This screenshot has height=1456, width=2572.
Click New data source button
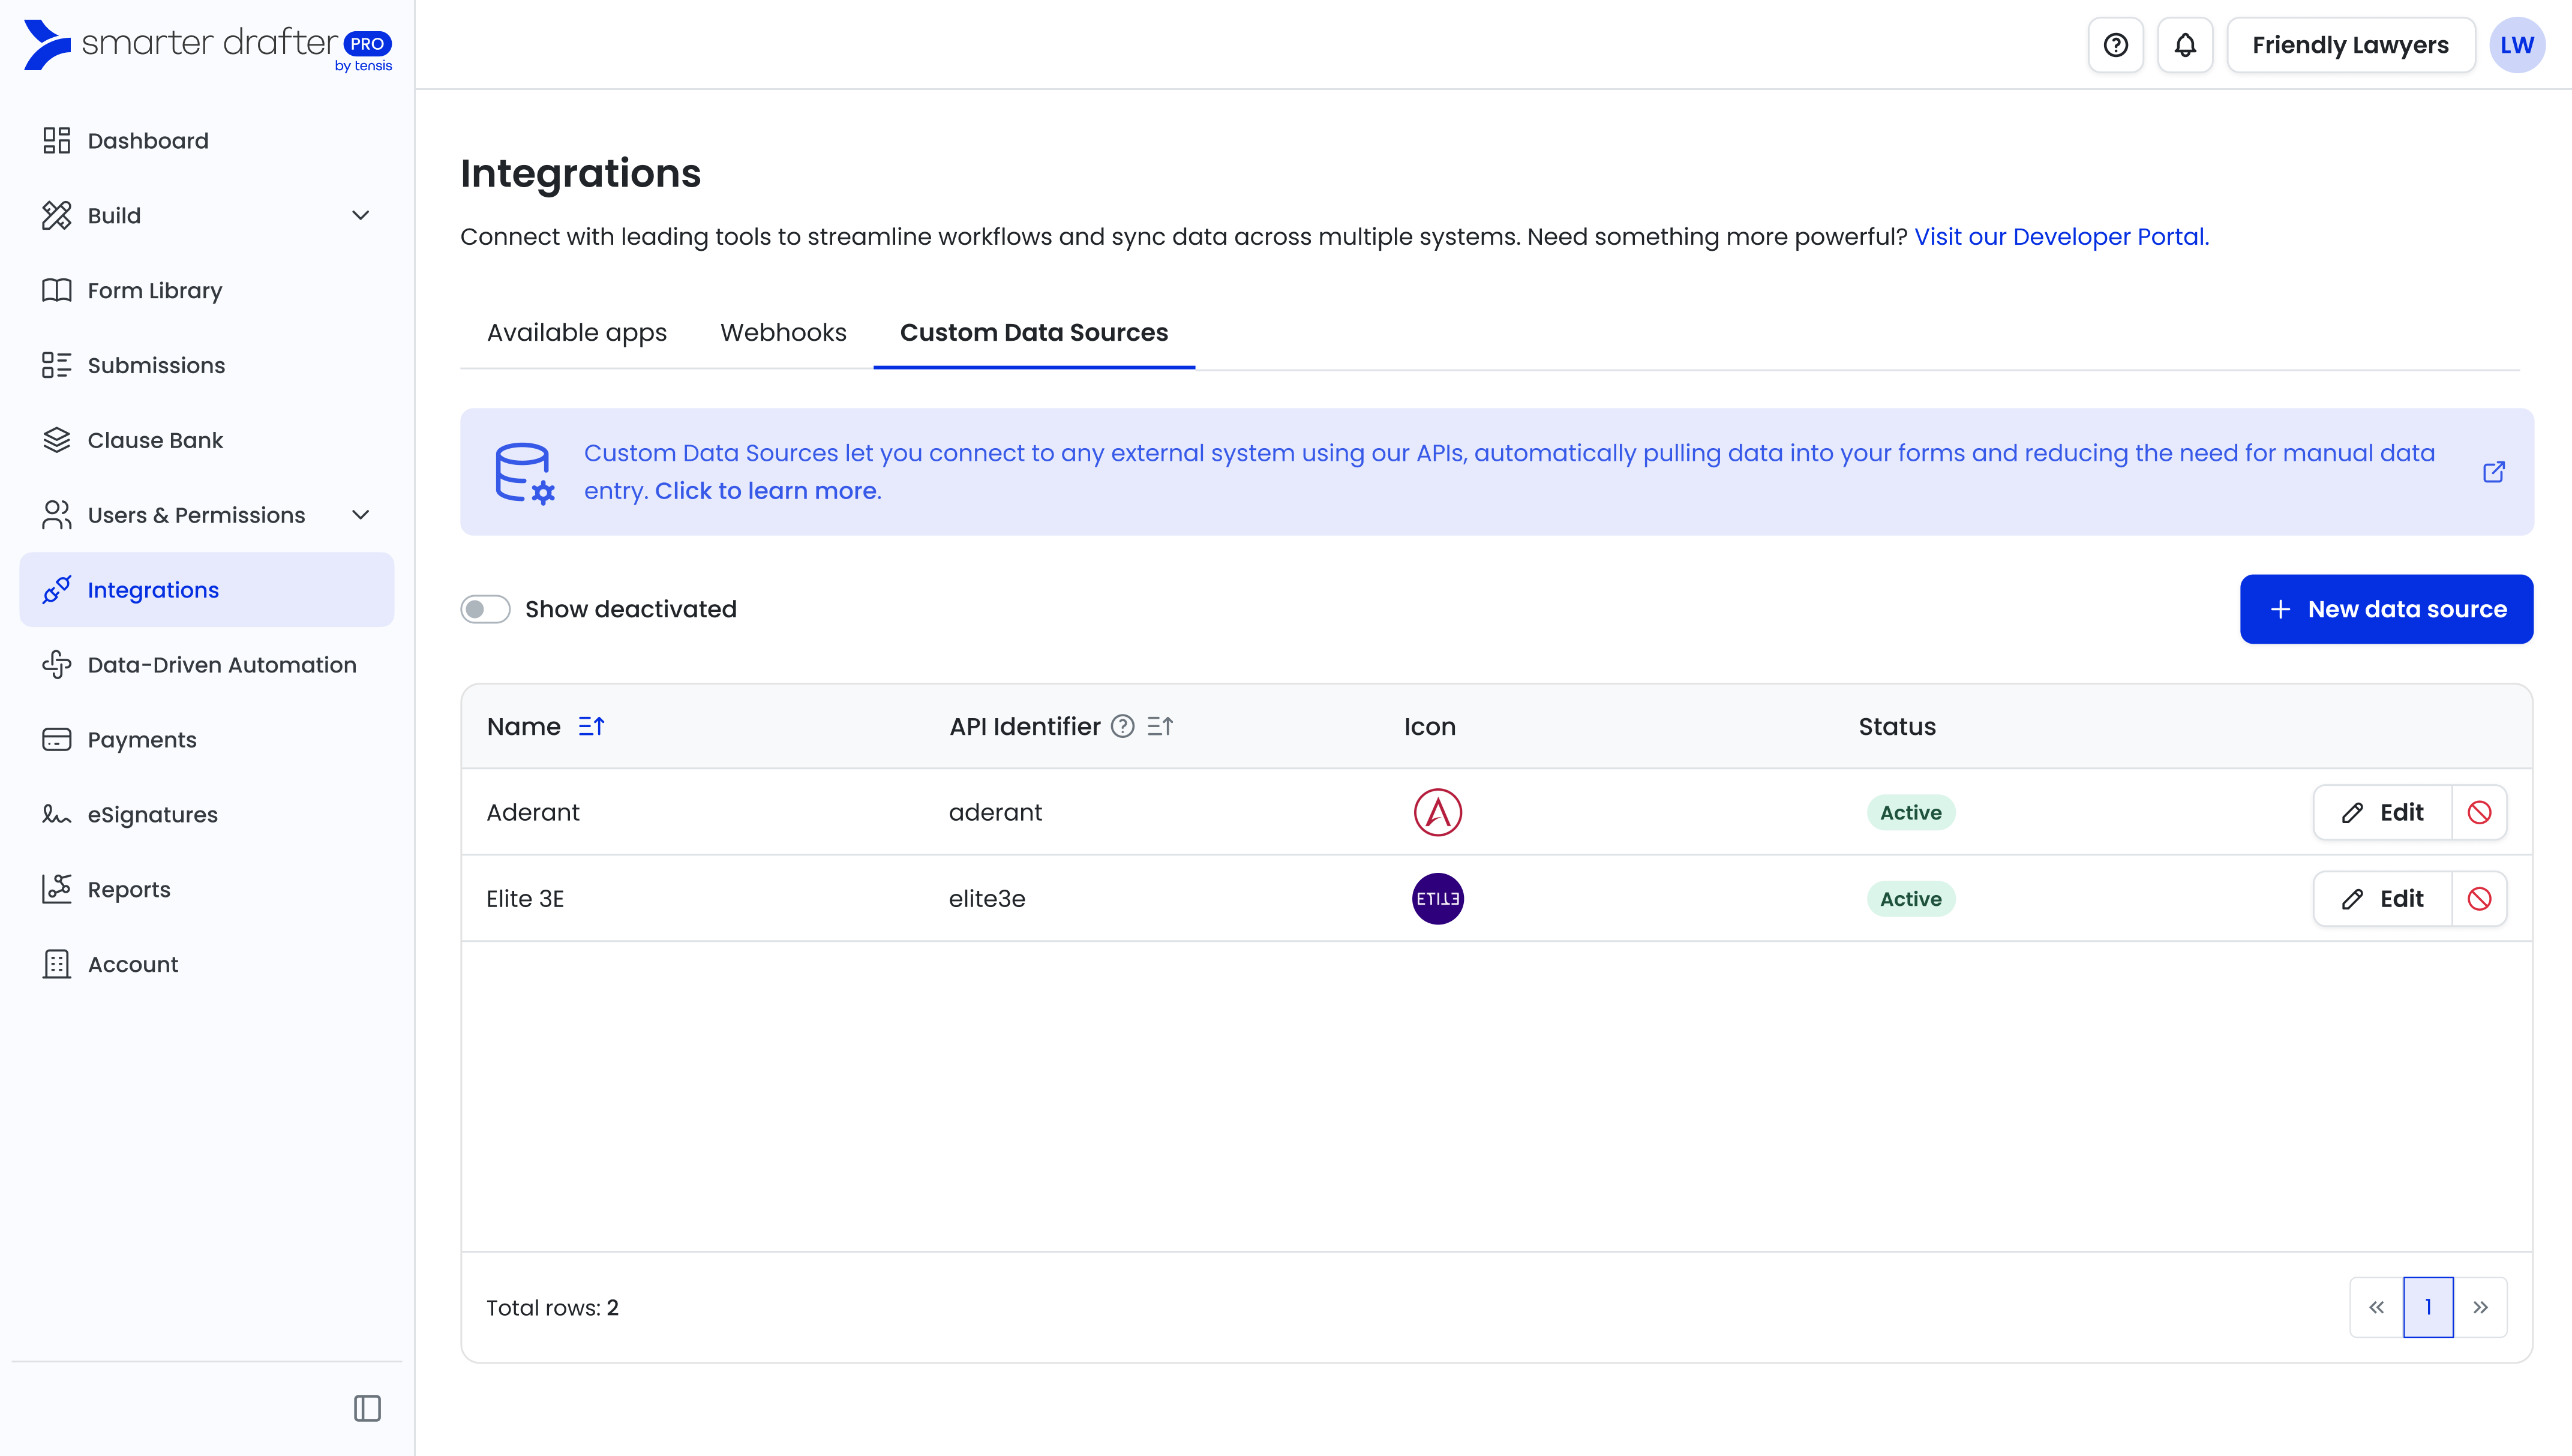click(2386, 609)
